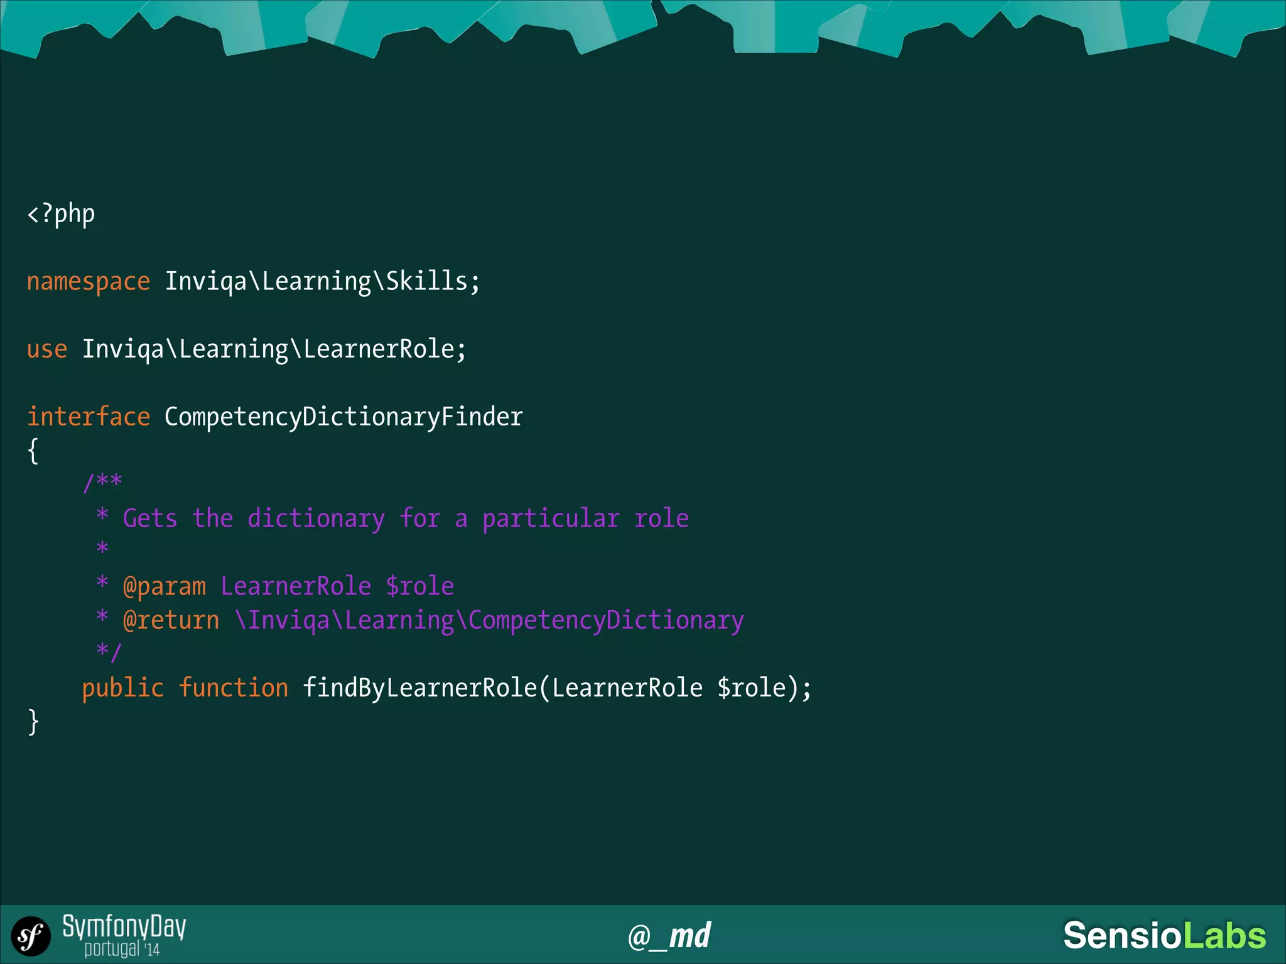This screenshot has height=964, width=1286.
Task: Click the 'use' keyword
Action: 47,349
